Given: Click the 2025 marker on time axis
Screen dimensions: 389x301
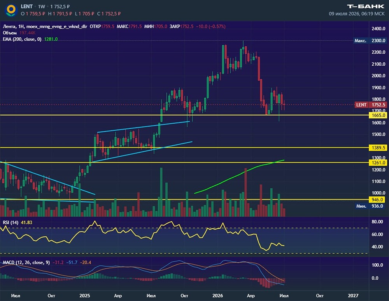Looking at the screenshot, I should coord(84,296).
